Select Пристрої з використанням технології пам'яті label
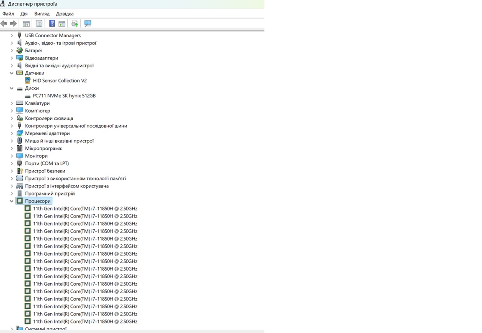The width and height of the screenshot is (482, 333). pos(75,178)
